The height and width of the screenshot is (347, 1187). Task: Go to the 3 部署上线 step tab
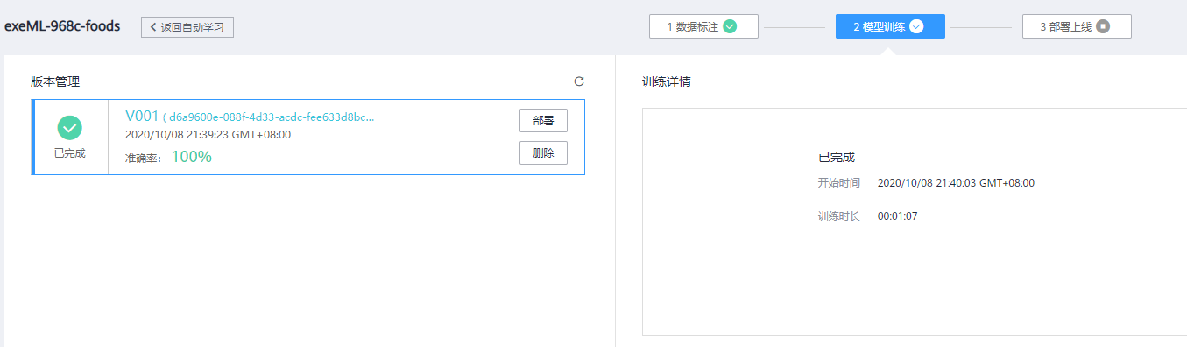click(x=1077, y=26)
